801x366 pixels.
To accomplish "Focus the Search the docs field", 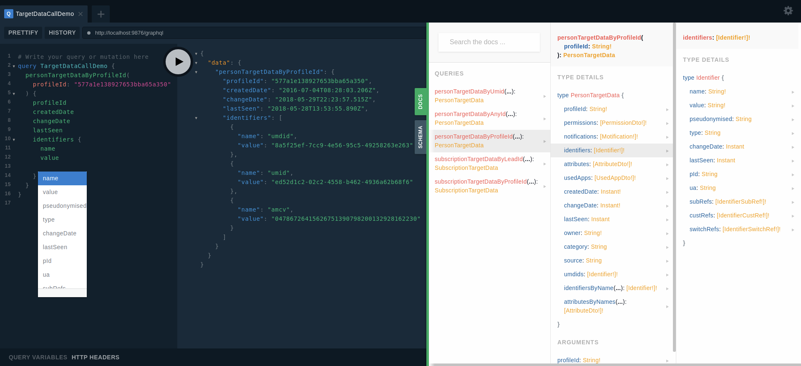I will 489,42.
